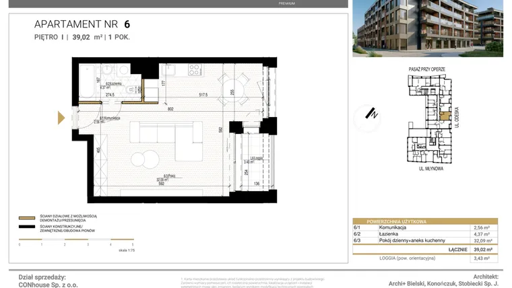Click the north compass symbol
512x288 pixels.
click(x=367, y=118)
